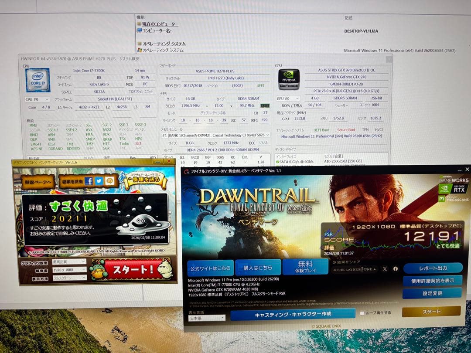Click the Facebook share icon in Dragon Quest benchmark
The height and width of the screenshot is (353, 471).
tap(89, 181)
